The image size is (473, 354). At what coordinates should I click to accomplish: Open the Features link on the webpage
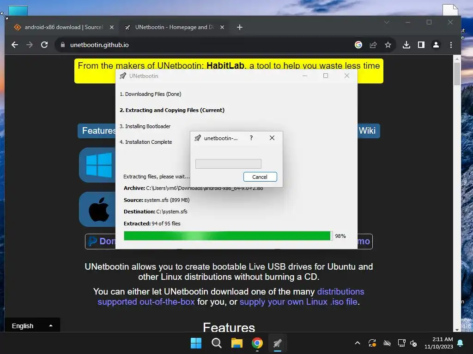point(97,130)
